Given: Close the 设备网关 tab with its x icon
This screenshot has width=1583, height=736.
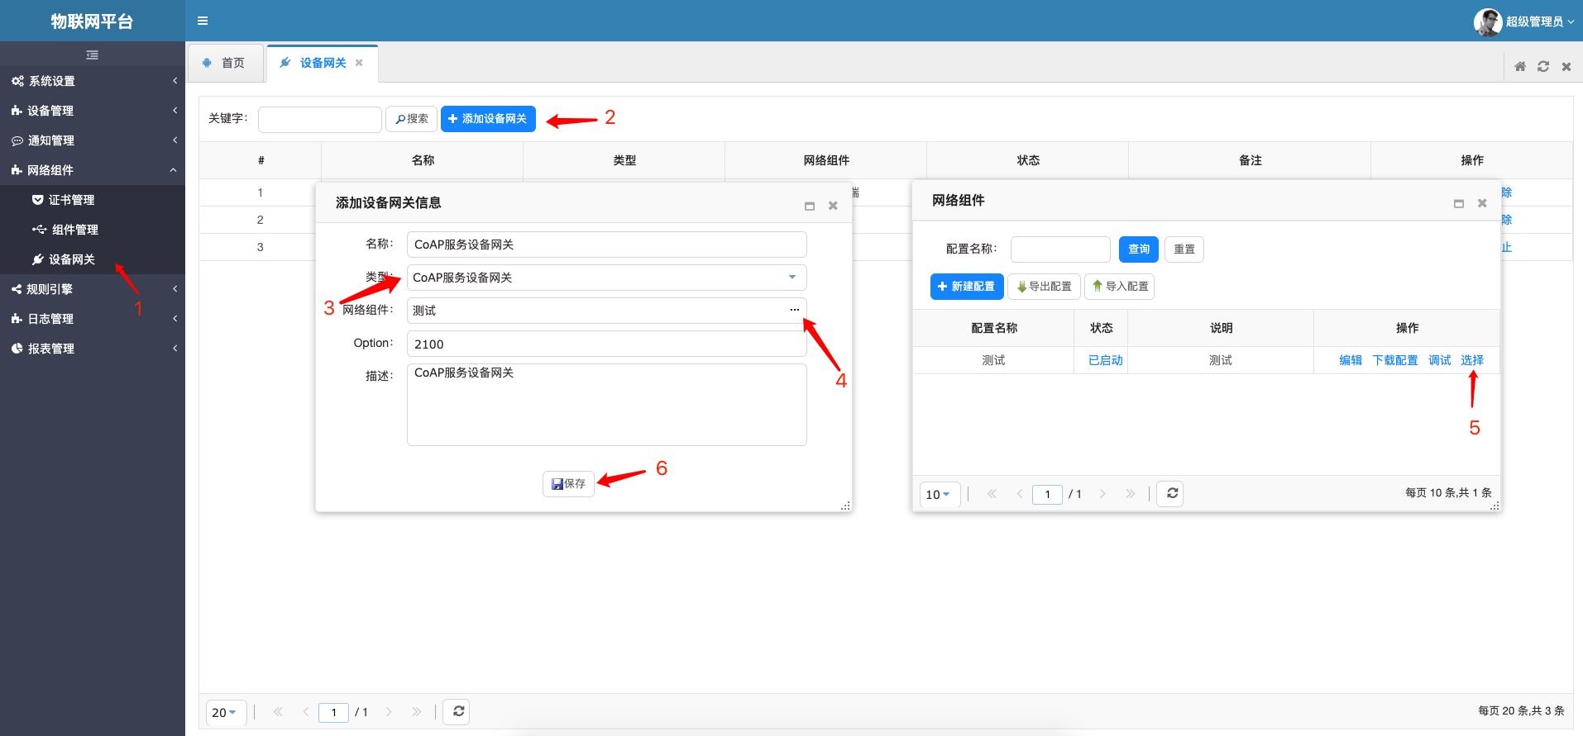Looking at the screenshot, I should click(x=359, y=63).
